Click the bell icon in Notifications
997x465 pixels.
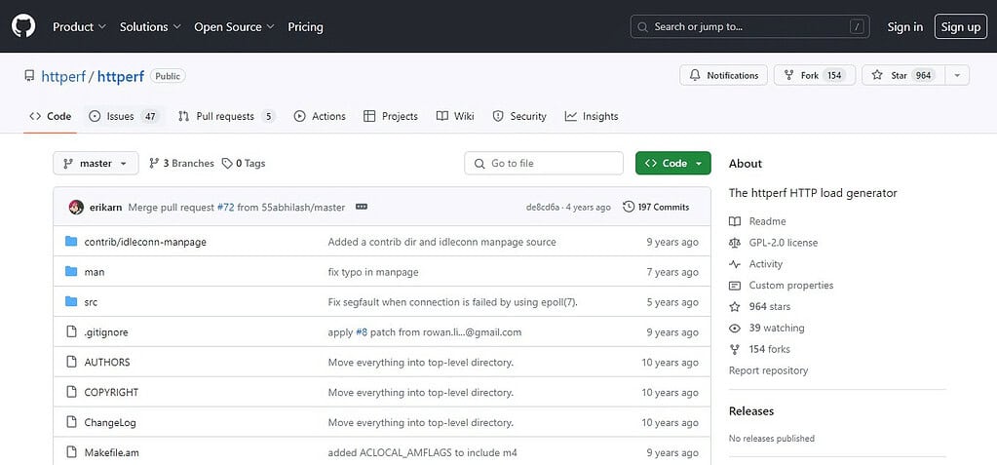pos(695,75)
